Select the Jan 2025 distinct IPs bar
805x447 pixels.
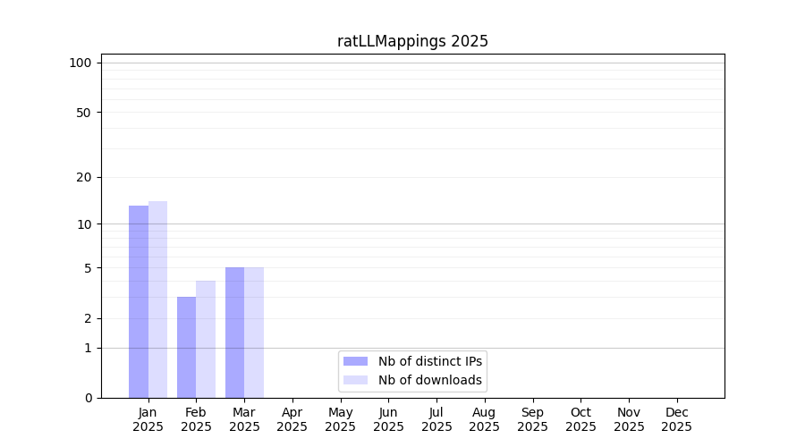point(139,301)
